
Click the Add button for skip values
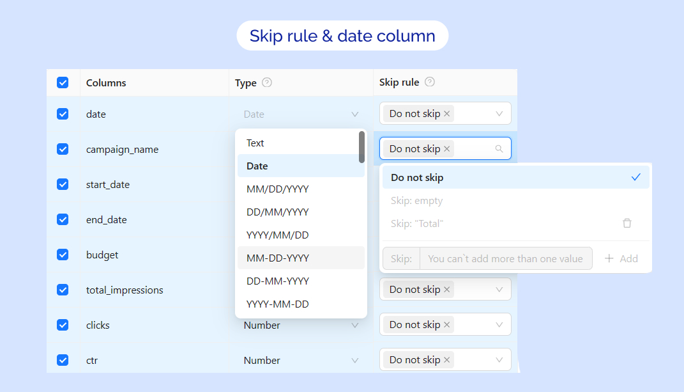(x=621, y=258)
